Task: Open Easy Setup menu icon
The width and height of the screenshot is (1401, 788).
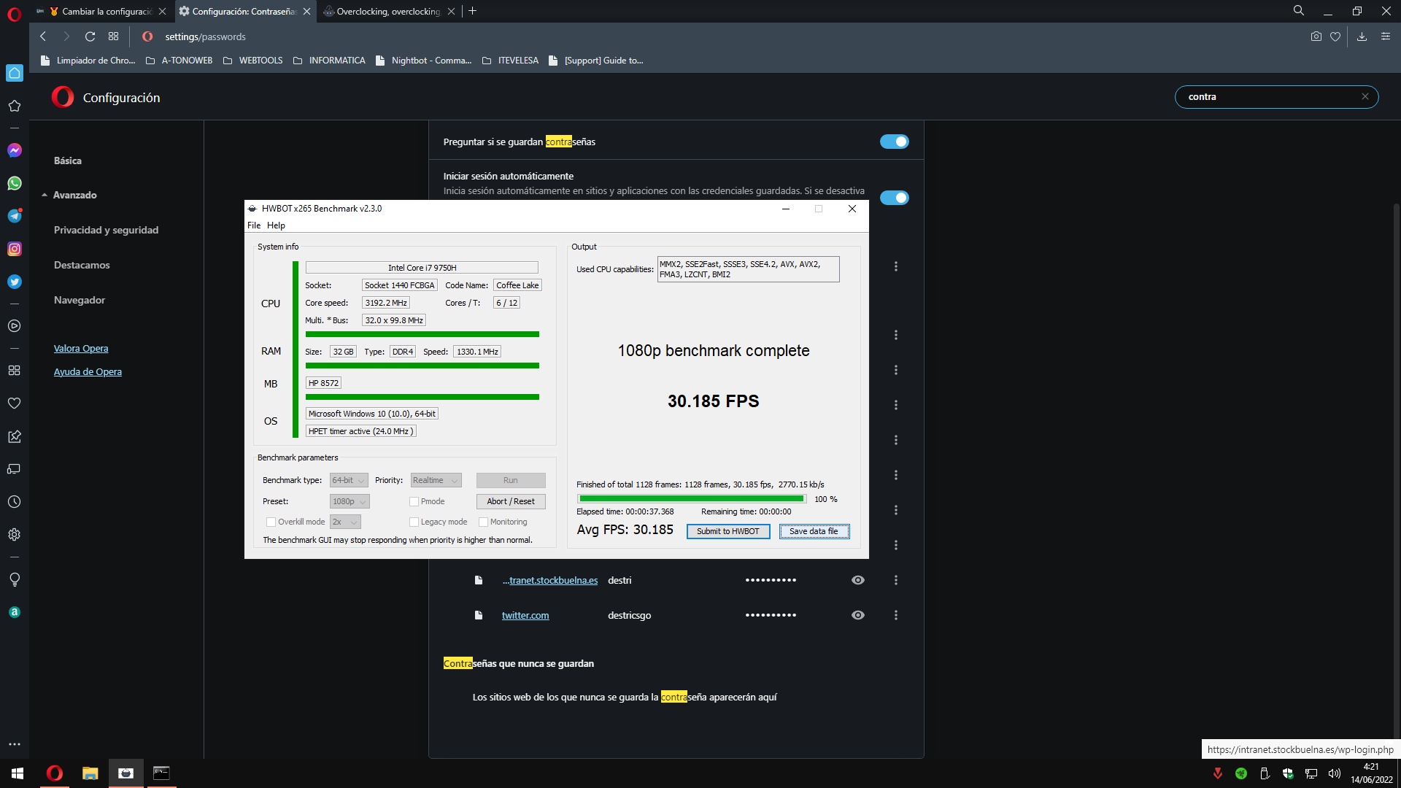Action: coord(1386,36)
